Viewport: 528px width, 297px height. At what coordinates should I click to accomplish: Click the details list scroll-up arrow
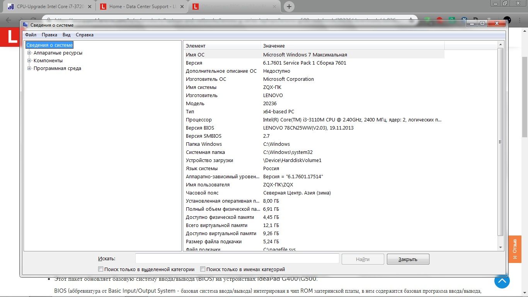pyautogui.click(x=500, y=45)
